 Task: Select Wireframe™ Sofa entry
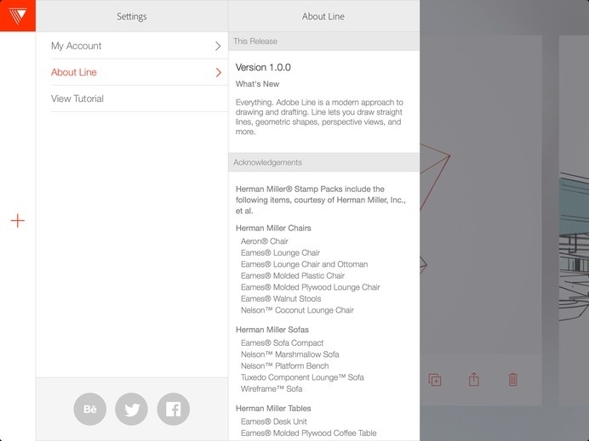click(272, 389)
